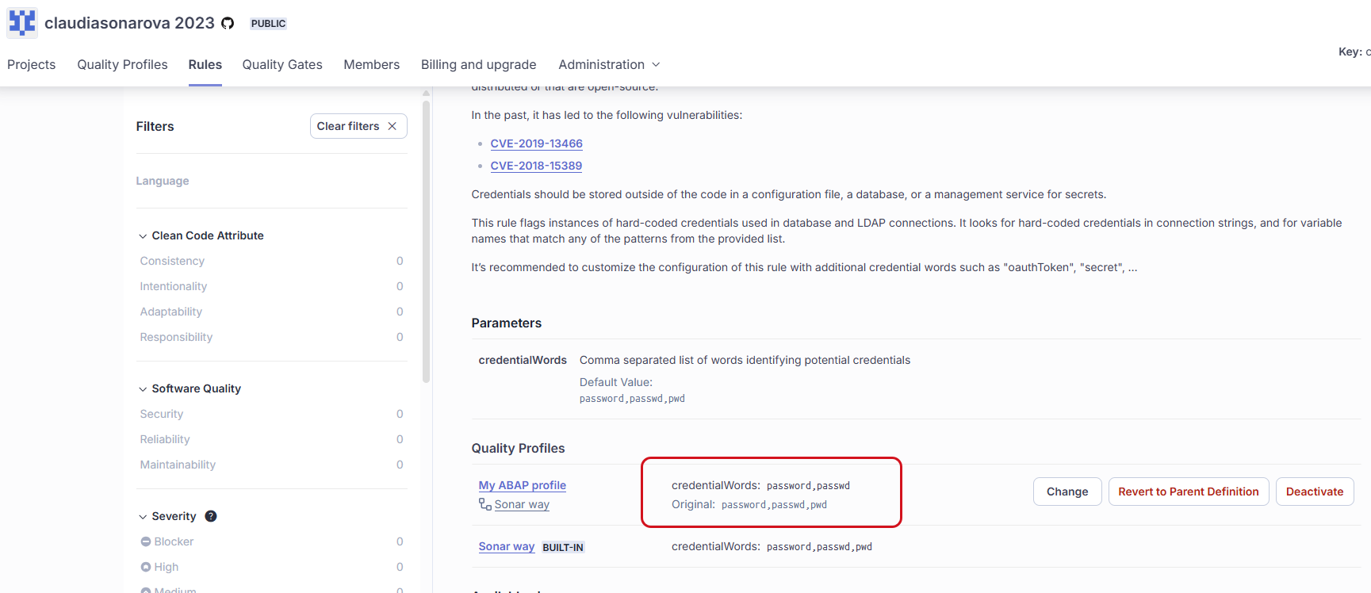The image size is (1371, 593).
Task: Filter by Intentionality attribute
Action: pos(271,286)
